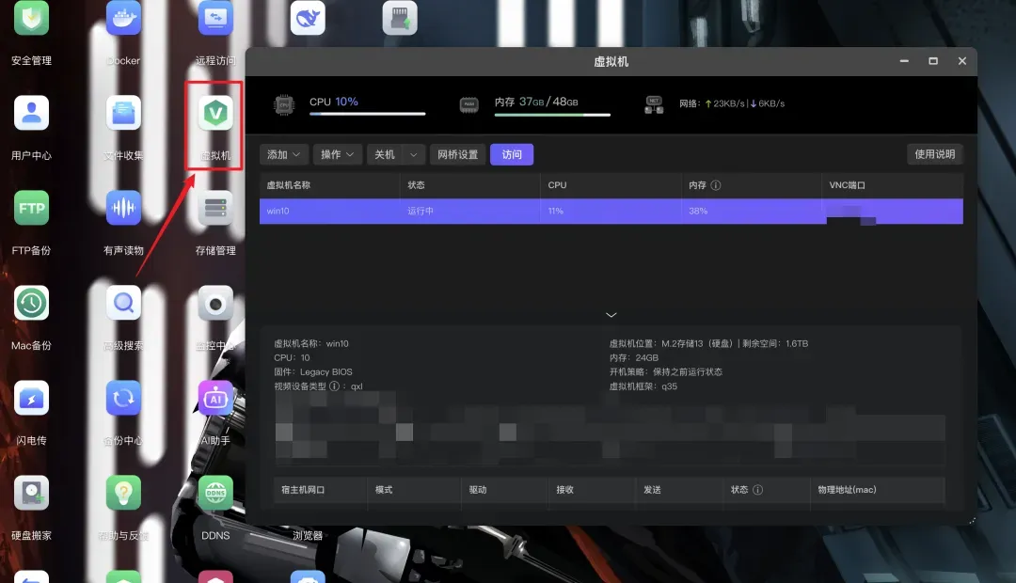1016x583 pixels.
Task: Open the 使用说明 help button
Action: [x=934, y=154]
